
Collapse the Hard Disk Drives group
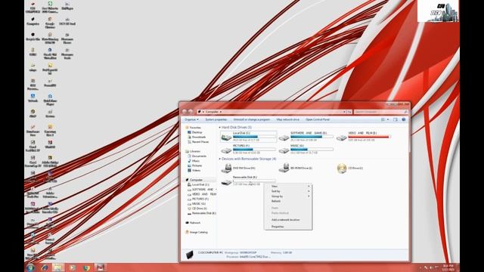[220, 128]
